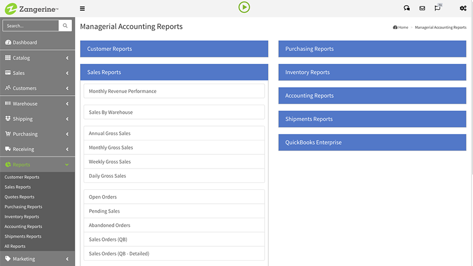Click the hamburger menu icon

[x=82, y=9]
